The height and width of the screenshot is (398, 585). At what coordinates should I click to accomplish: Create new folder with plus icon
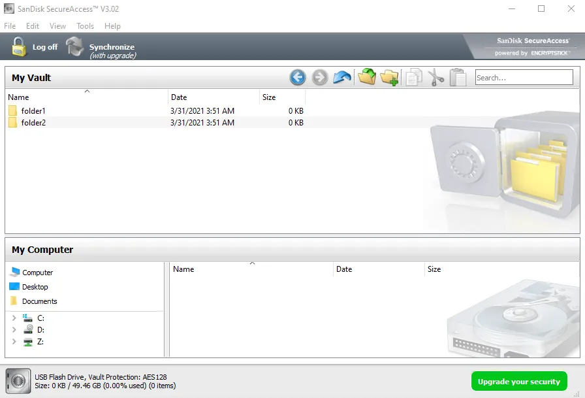pyautogui.click(x=389, y=78)
